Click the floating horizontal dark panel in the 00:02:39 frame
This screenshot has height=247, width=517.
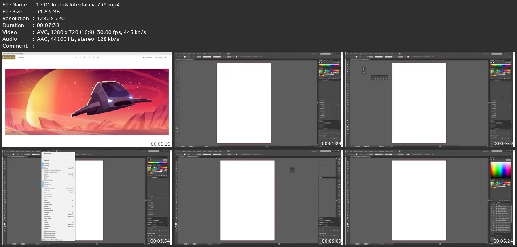(x=380, y=78)
